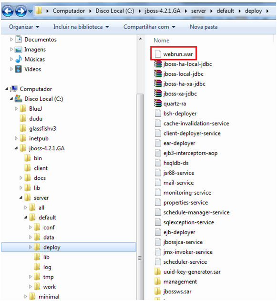Open the Organizar menu
The image size is (277, 301).
[x=24, y=27]
